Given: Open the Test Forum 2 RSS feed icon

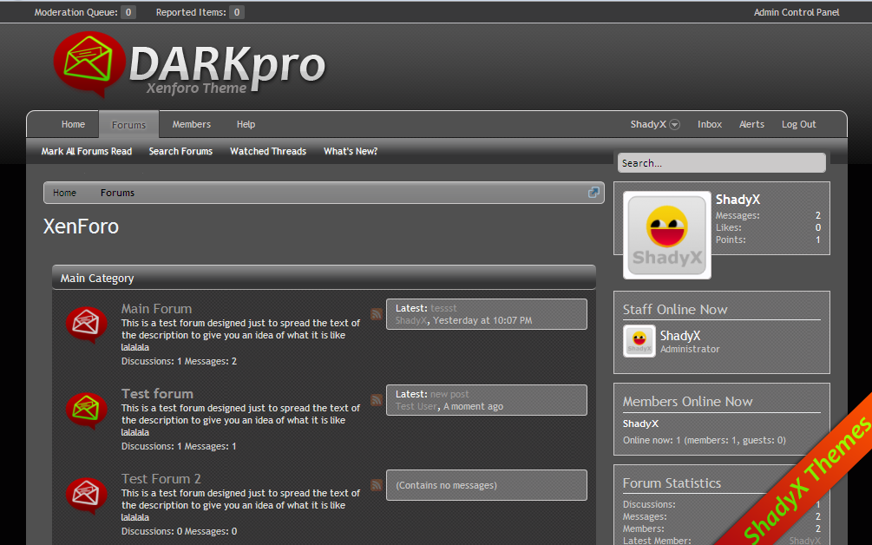Looking at the screenshot, I should click(377, 485).
